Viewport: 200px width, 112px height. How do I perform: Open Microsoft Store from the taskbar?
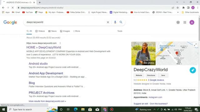(90, 109)
